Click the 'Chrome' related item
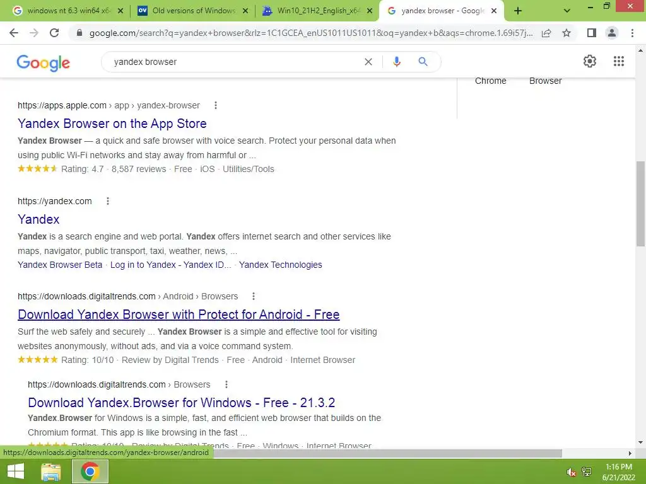The height and width of the screenshot is (484, 646). pyautogui.click(x=490, y=81)
